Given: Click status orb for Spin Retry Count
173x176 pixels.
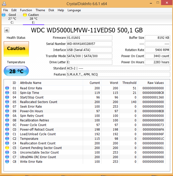Looking at the screenshot, I should click(7, 116).
